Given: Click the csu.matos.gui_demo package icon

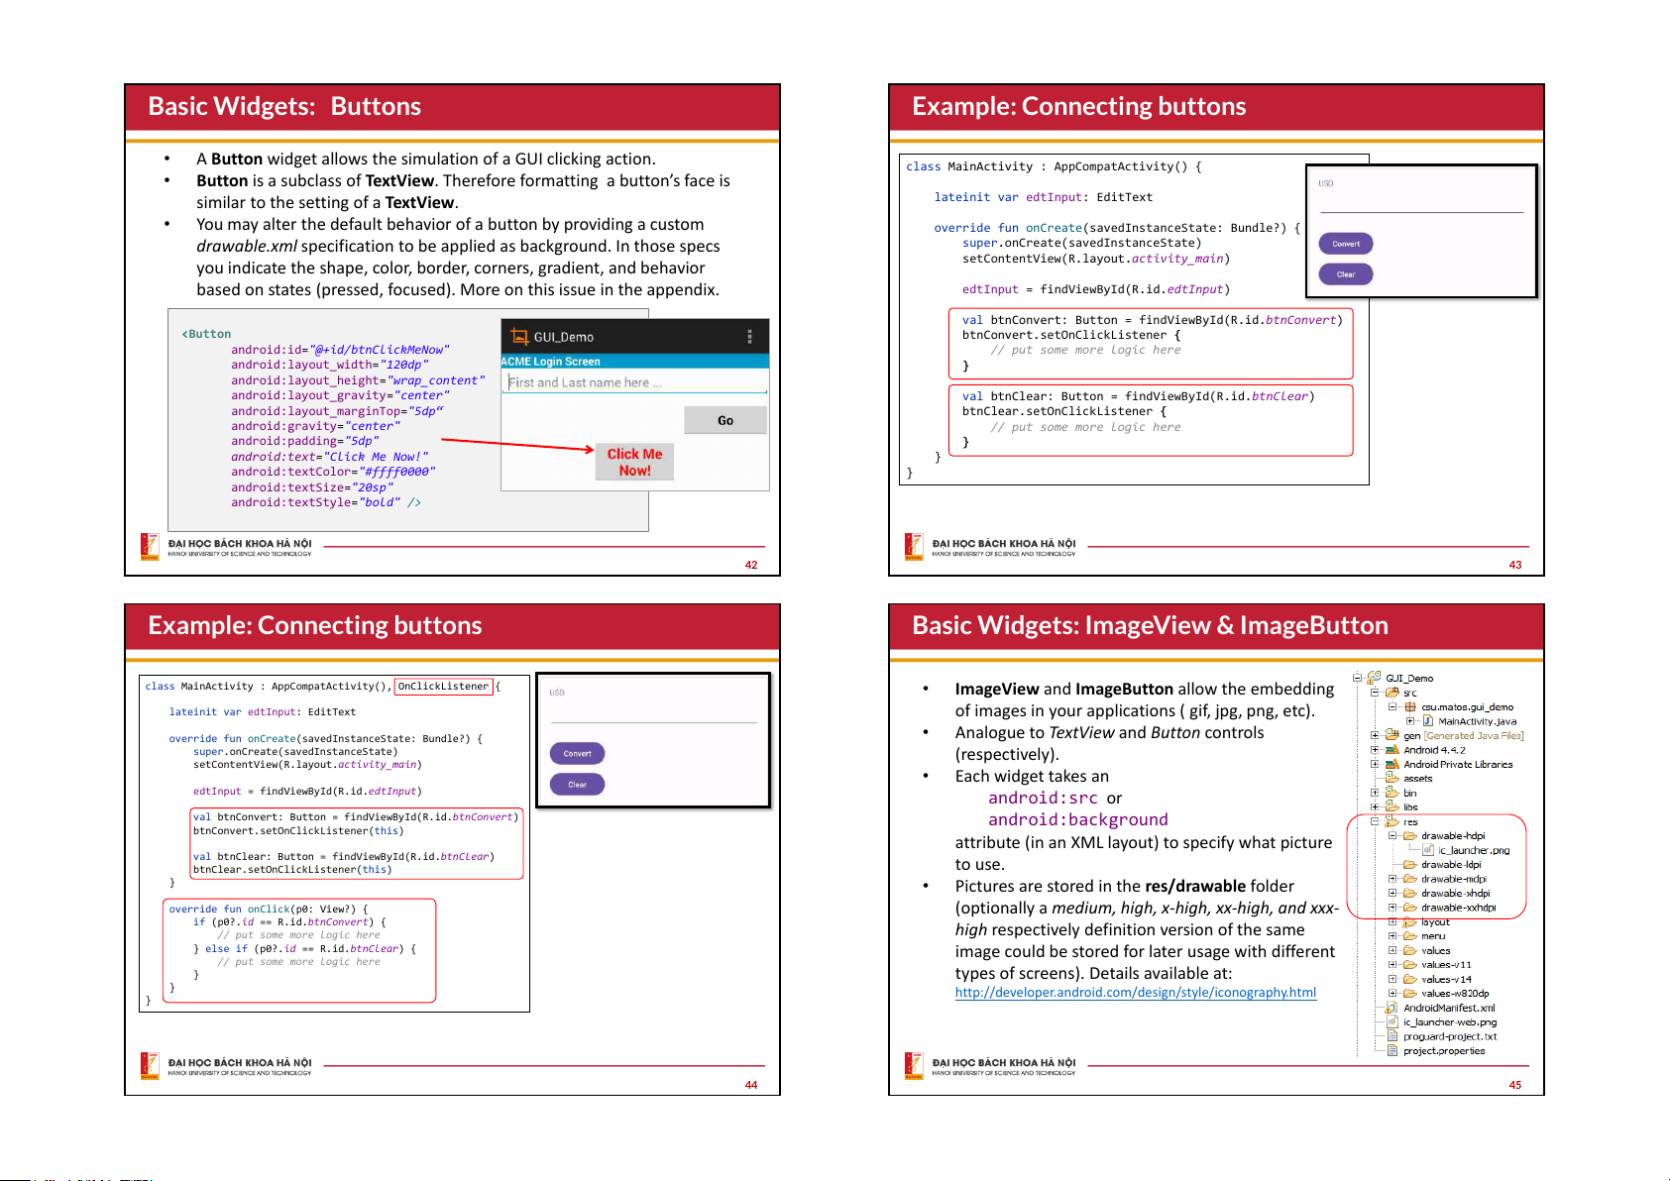Looking at the screenshot, I should pyautogui.click(x=1410, y=707).
